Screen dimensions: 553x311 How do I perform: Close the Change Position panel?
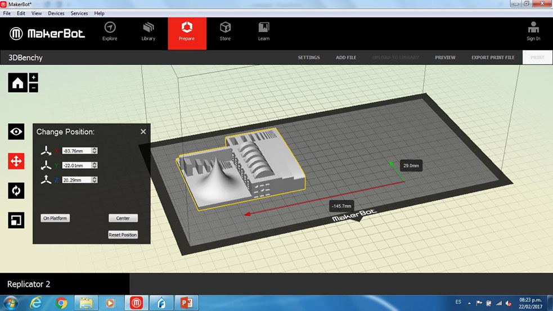(x=143, y=132)
